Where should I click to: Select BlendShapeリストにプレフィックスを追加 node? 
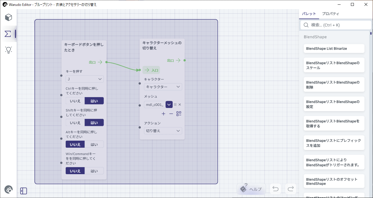point(334,143)
